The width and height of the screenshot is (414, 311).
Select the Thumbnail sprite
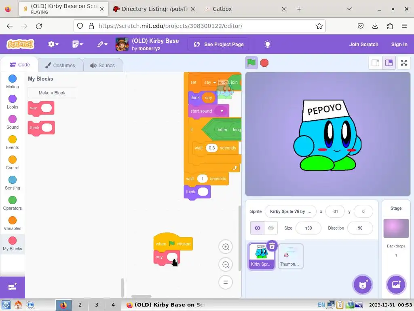290,256
